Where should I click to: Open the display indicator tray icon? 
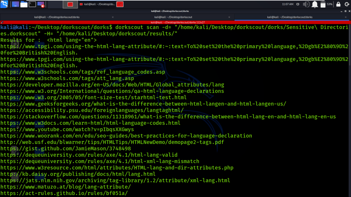(298, 4)
